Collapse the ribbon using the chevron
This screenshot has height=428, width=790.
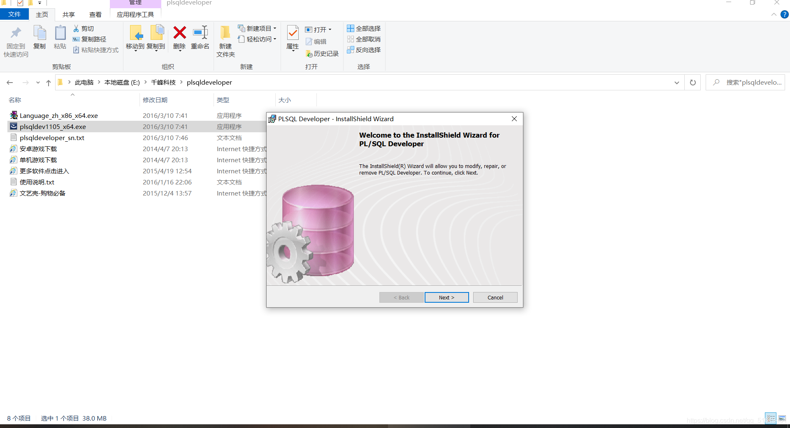click(x=774, y=14)
